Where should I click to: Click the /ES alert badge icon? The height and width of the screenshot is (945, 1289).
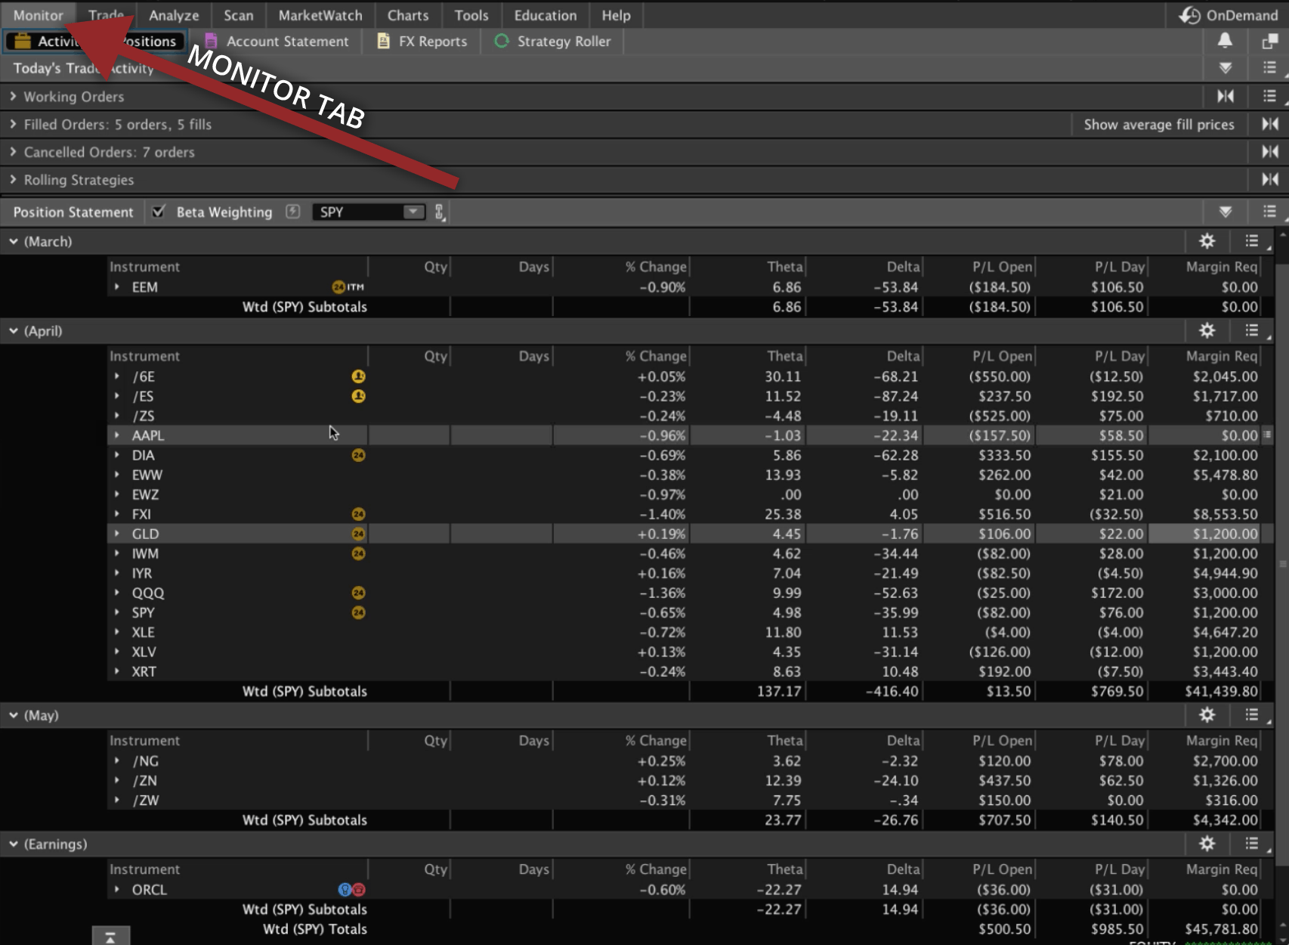click(x=358, y=396)
